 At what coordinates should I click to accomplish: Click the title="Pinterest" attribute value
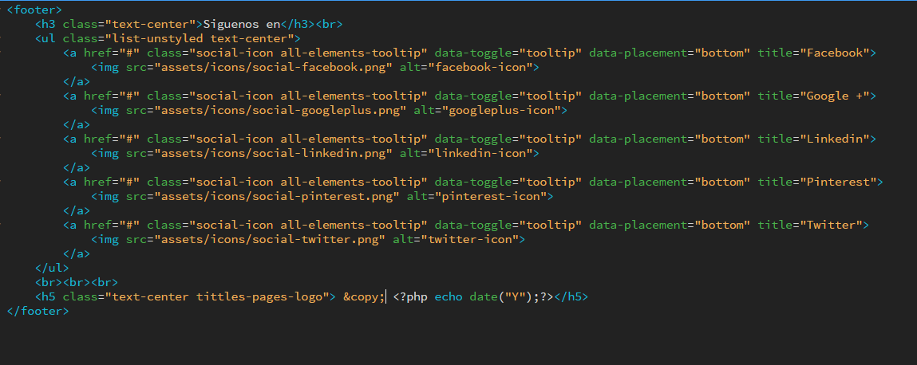pos(840,182)
